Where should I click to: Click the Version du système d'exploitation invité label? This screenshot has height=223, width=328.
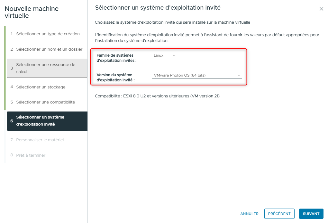click(115, 78)
